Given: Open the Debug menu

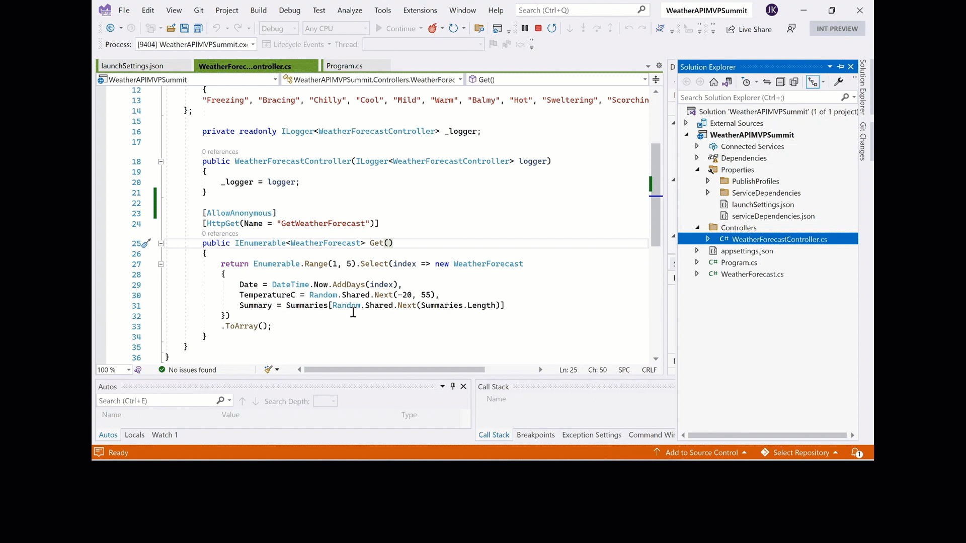Looking at the screenshot, I should click(x=289, y=10).
